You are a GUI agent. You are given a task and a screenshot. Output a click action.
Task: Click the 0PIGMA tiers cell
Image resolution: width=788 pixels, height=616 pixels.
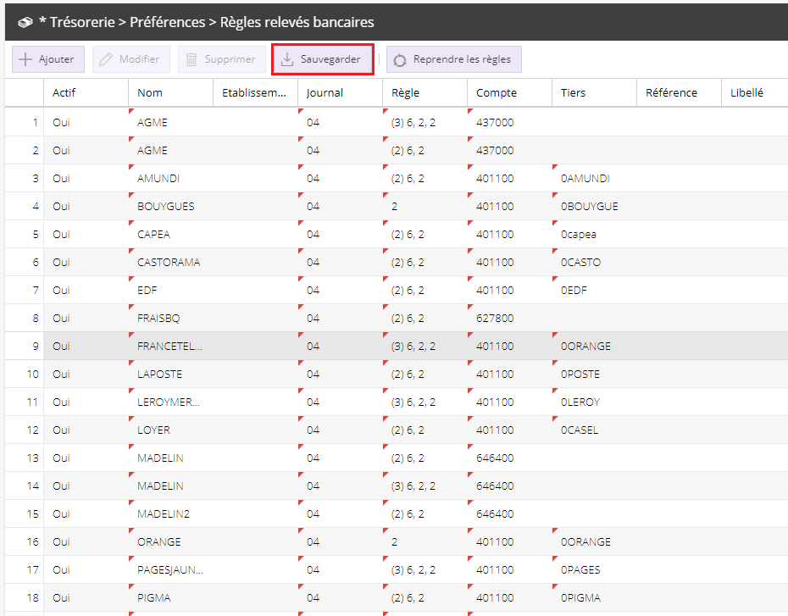point(595,598)
